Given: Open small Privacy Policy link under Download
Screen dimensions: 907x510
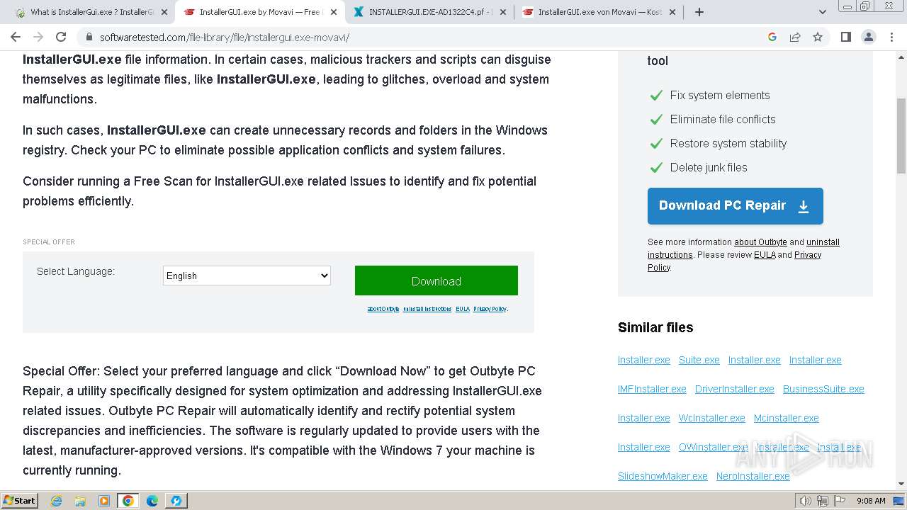Looking at the screenshot, I should (490, 309).
